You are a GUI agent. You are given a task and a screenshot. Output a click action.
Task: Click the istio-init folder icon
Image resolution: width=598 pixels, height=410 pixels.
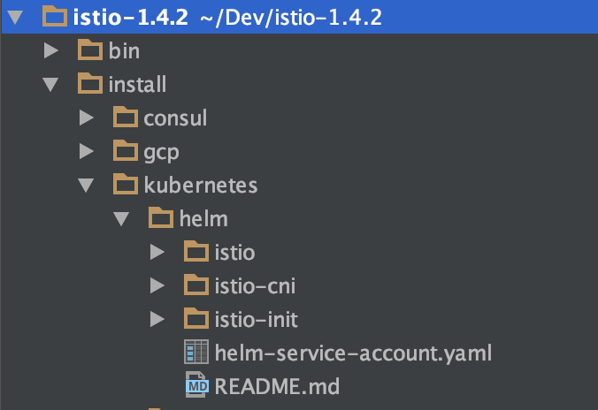(x=195, y=319)
